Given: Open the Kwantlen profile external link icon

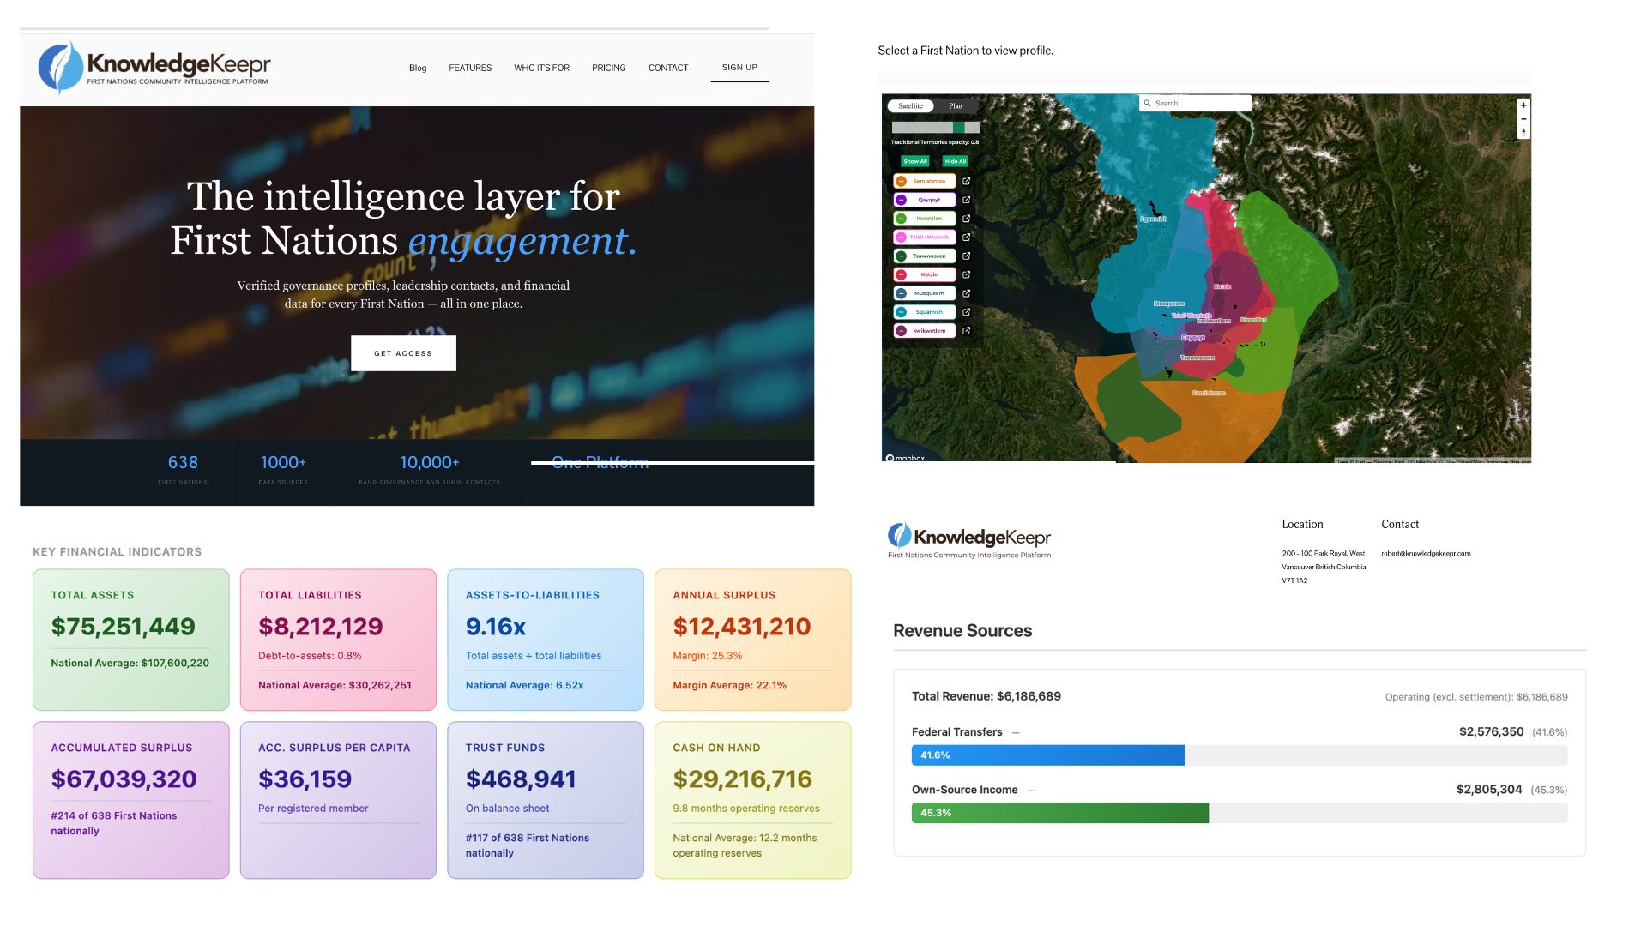Looking at the screenshot, I should point(966,219).
